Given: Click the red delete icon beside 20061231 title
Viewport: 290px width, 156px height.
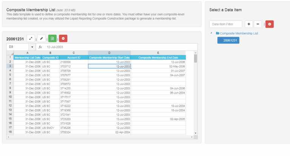Looking at the screenshot, I should [63, 39].
